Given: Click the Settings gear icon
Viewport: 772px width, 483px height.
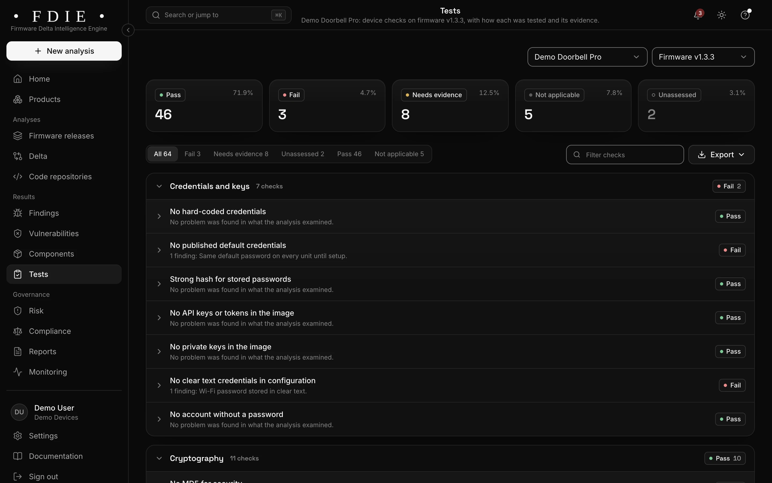Looking at the screenshot, I should pyautogui.click(x=17, y=436).
